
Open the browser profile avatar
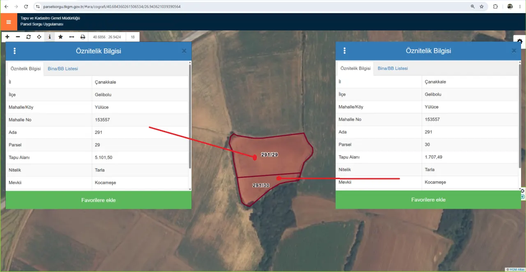click(x=510, y=7)
